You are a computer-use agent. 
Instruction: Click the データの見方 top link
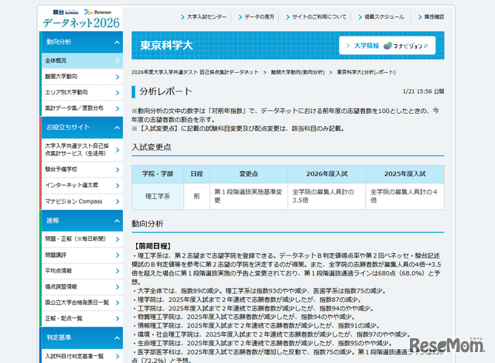click(x=256, y=17)
